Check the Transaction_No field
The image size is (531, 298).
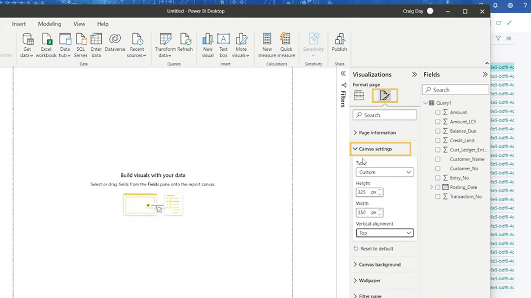click(438, 196)
